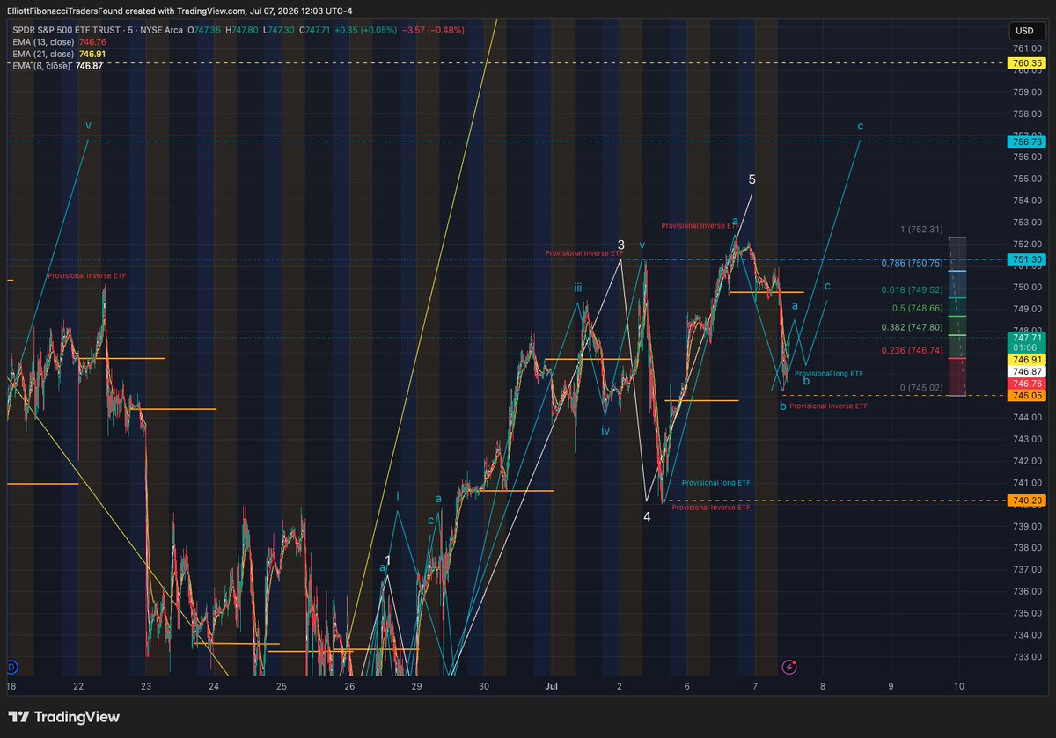Click date 10 on the time axis

pos(958,685)
